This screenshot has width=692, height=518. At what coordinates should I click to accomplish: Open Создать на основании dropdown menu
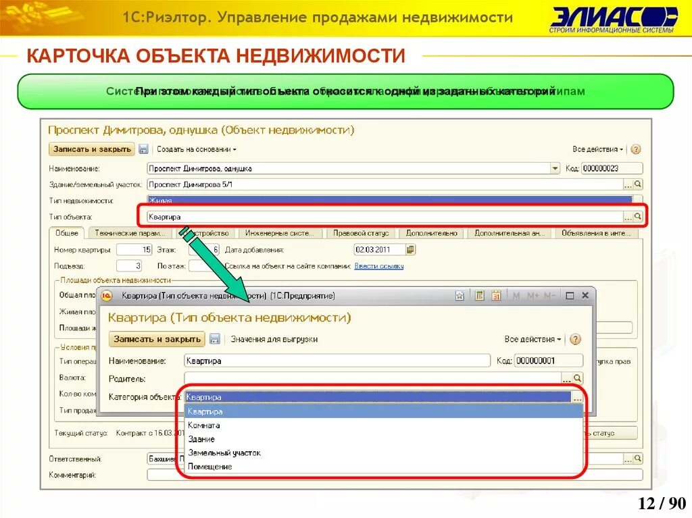pyautogui.click(x=197, y=149)
